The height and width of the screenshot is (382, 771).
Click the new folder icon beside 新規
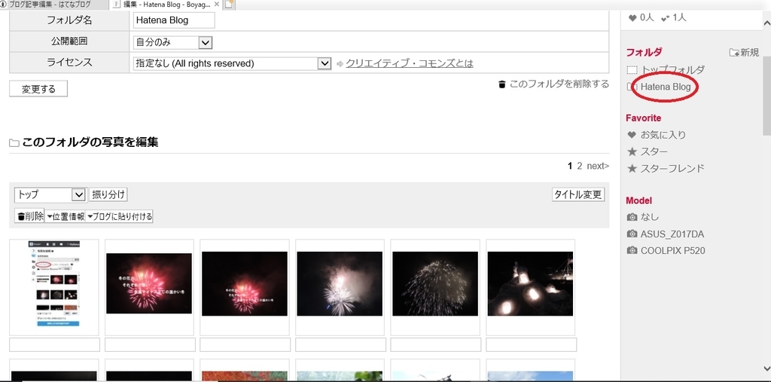(x=733, y=53)
